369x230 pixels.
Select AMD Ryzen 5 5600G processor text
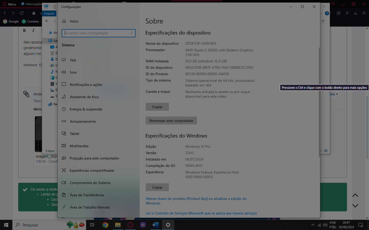(219, 52)
